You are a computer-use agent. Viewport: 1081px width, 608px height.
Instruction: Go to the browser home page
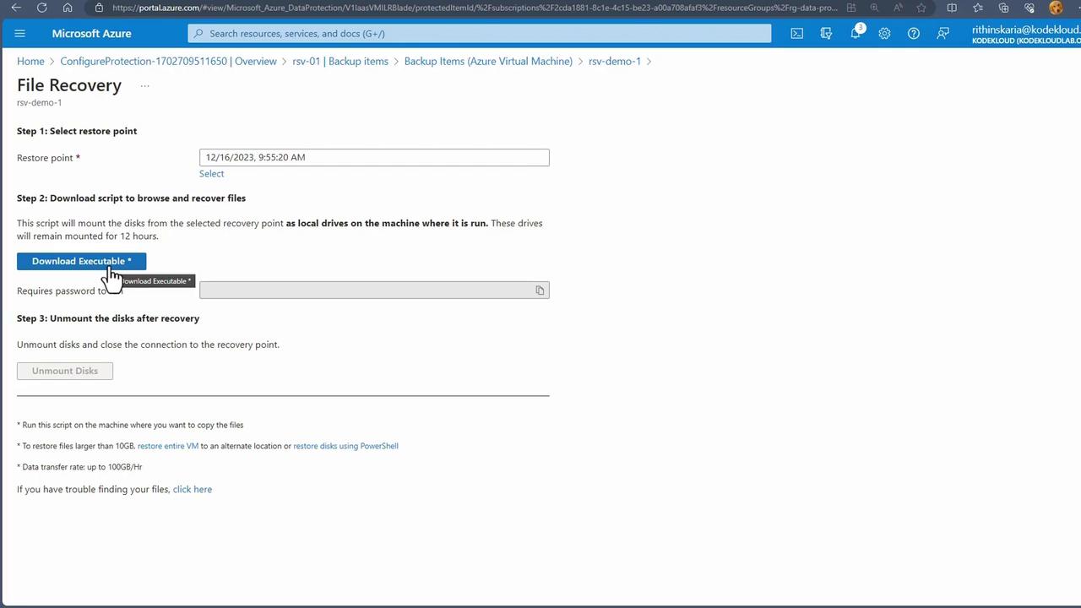(x=68, y=8)
